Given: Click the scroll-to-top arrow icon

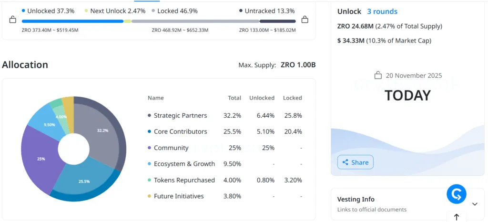Looking at the screenshot, I should pyautogui.click(x=457, y=217).
